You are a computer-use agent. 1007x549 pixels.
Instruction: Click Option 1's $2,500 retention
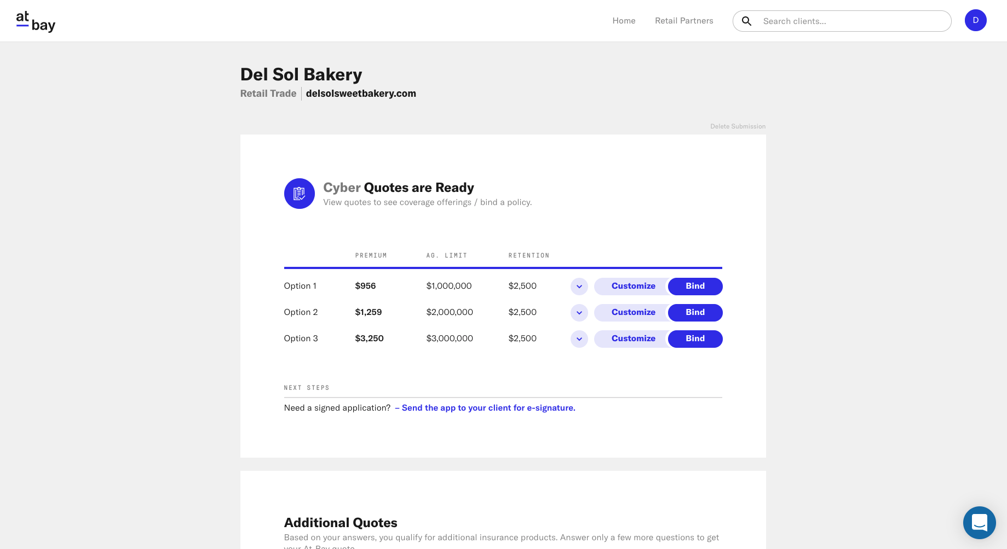pyautogui.click(x=522, y=286)
